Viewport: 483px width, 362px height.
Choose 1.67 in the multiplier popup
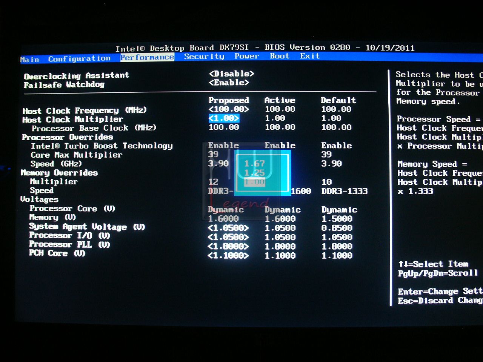(255, 164)
